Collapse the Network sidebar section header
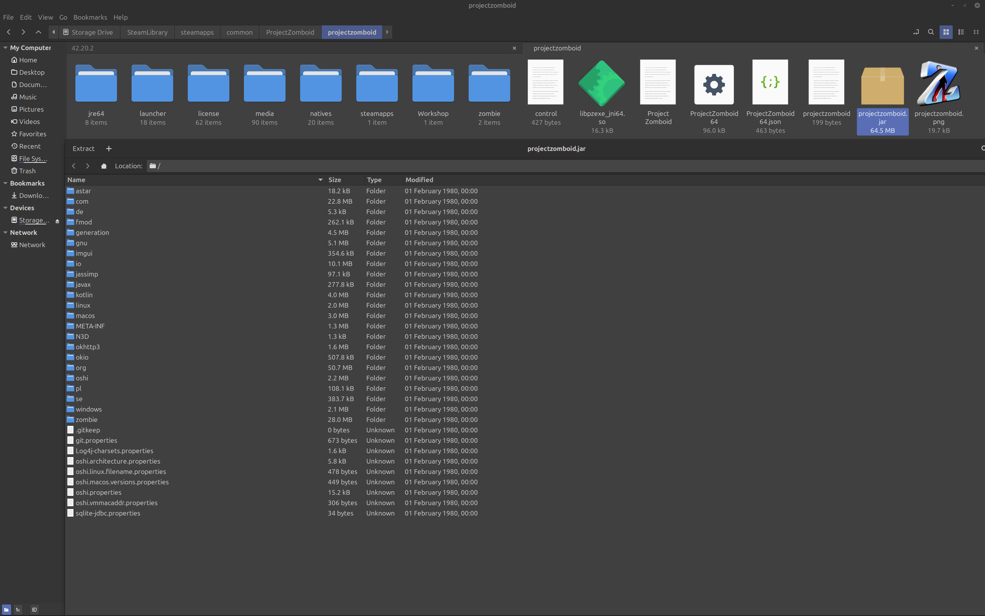985x616 pixels. [5, 233]
